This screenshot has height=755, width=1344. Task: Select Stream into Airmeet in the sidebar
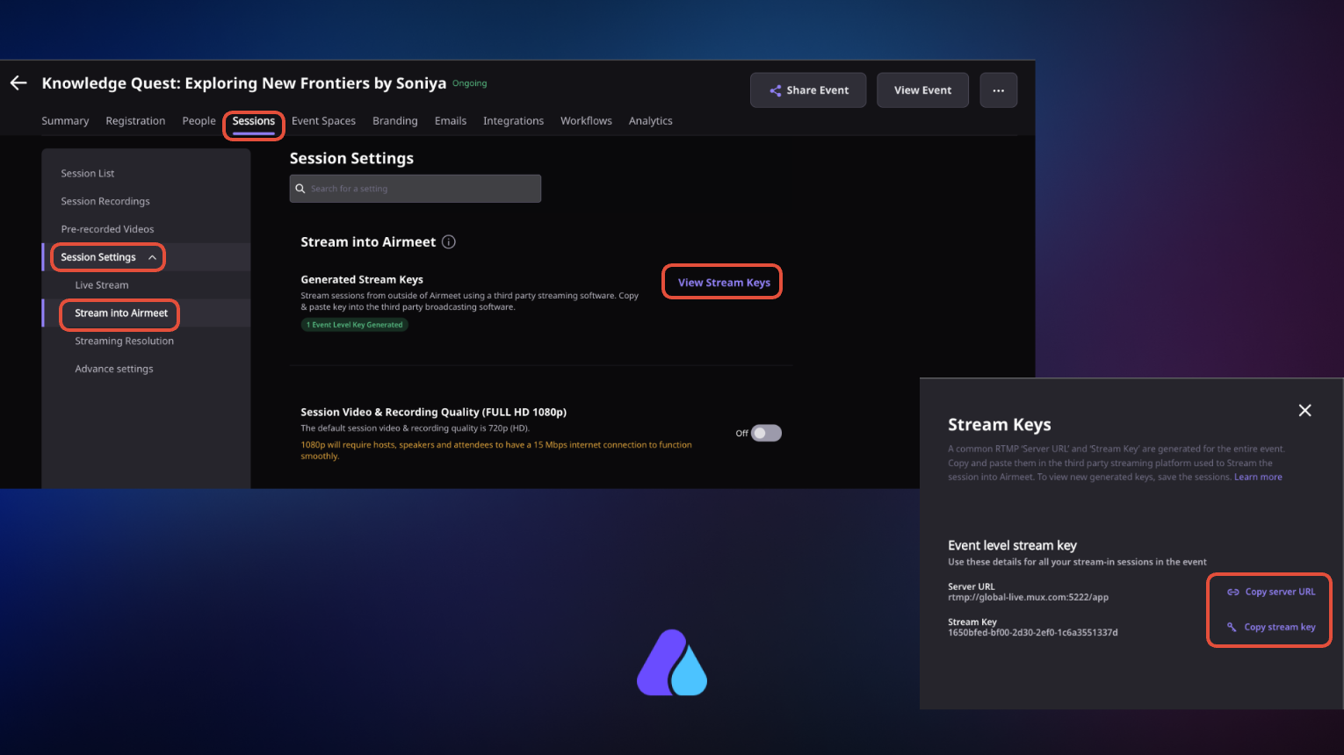(121, 313)
